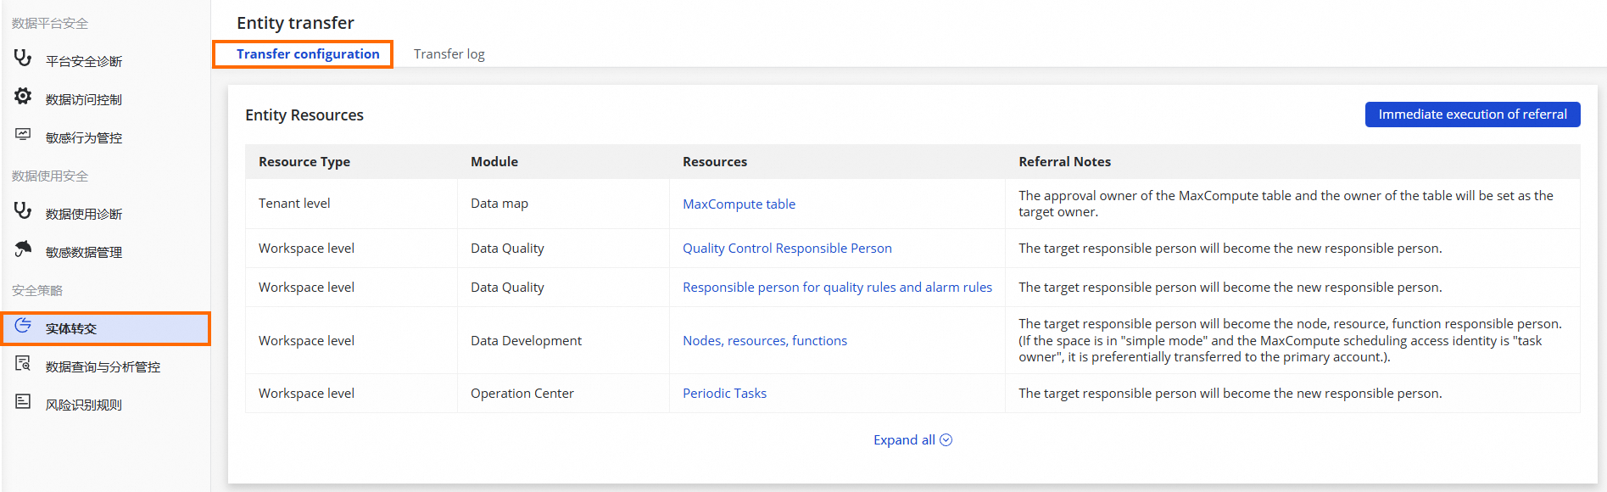Click the gear icon beside 数据访问控制
The height and width of the screenshot is (492, 1607).
23,96
